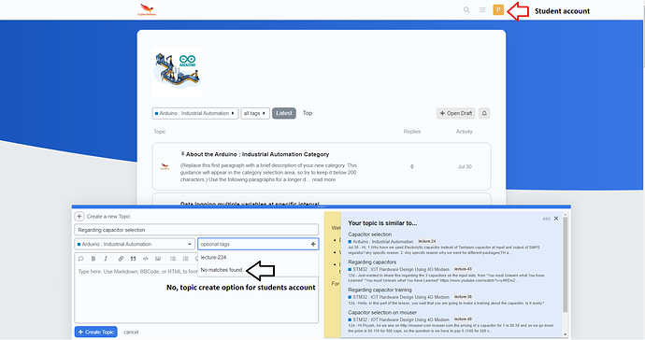The image size is (645, 340).
Task: Sort topics by the Replies column header
Action: [x=411, y=132]
